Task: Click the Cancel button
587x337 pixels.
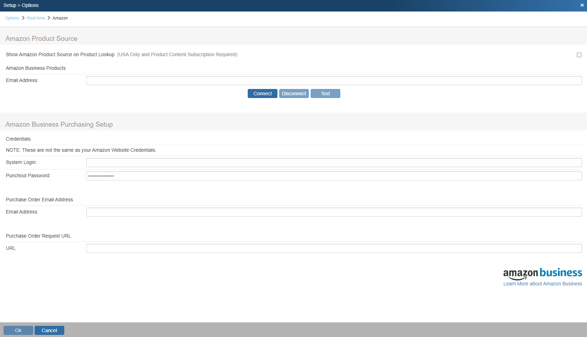Action: coord(49,330)
